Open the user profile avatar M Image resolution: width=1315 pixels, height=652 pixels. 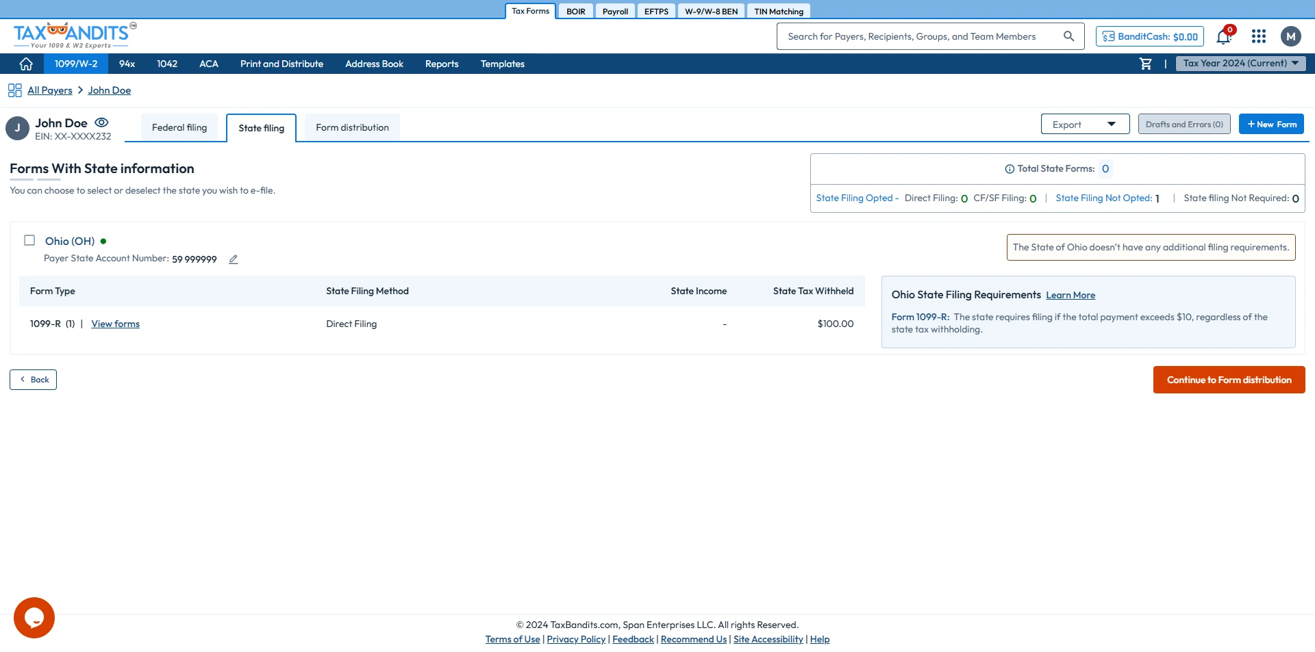pyautogui.click(x=1291, y=36)
